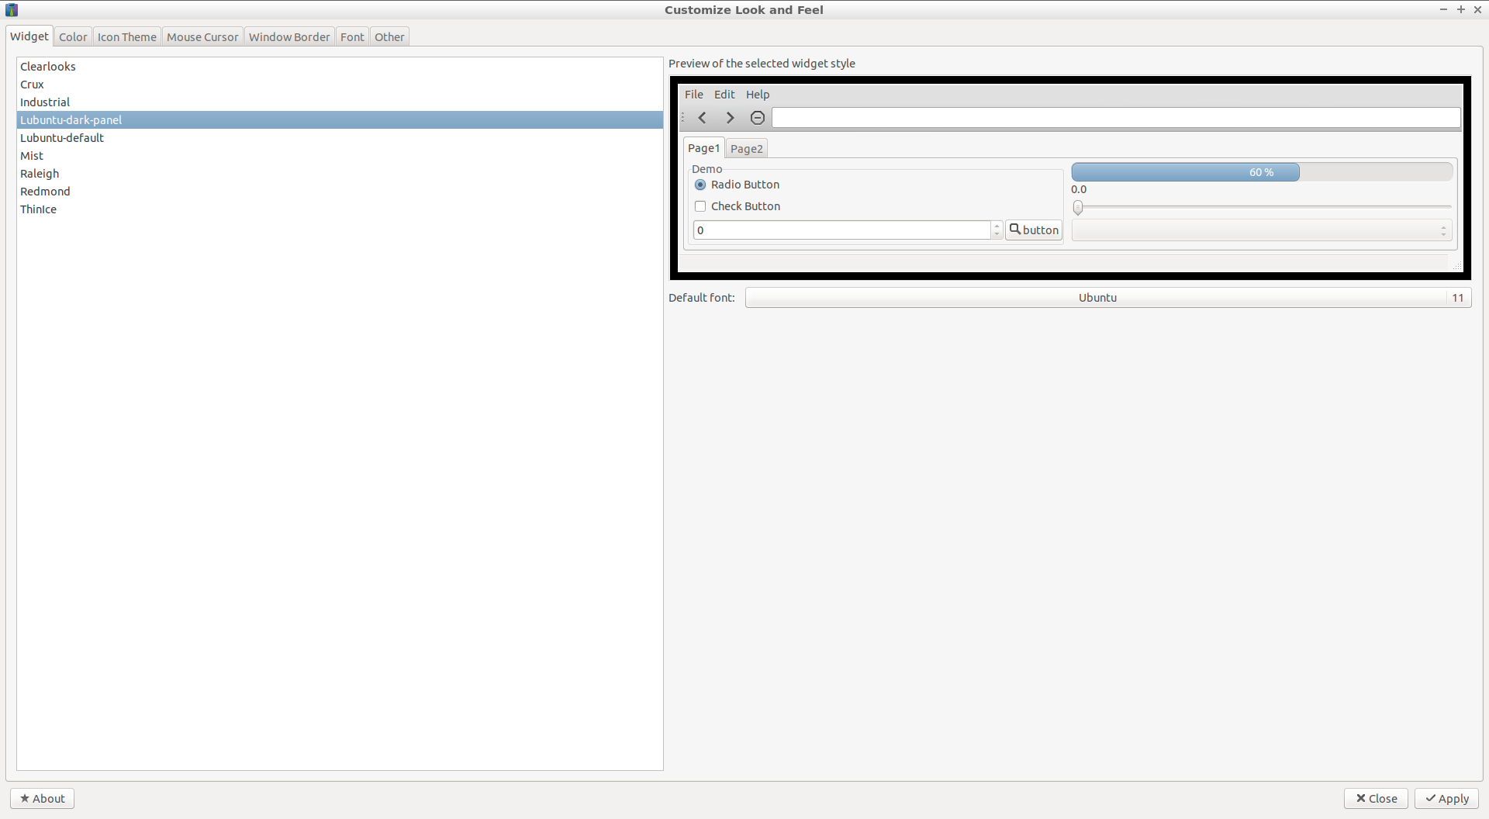Click the app icon in title bar
Viewport: 1489px width, 819px height.
pyautogui.click(x=12, y=10)
